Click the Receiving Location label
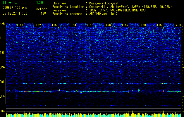 pos(68,7)
